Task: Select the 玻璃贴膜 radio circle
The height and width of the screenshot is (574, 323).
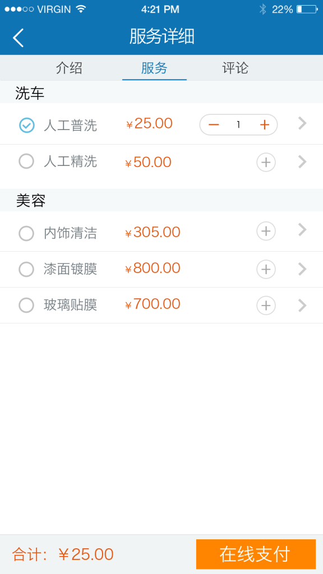Action: click(x=26, y=305)
